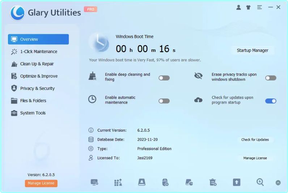This screenshot has width=288, height=193.
Task: Open the Disk Cleaner drive icon in bottom toolbar
Action: [x=142, y=183]
